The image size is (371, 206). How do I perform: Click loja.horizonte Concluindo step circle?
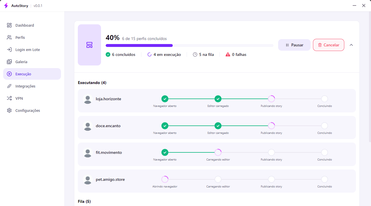pyautogui.click(x=325, y=99)
